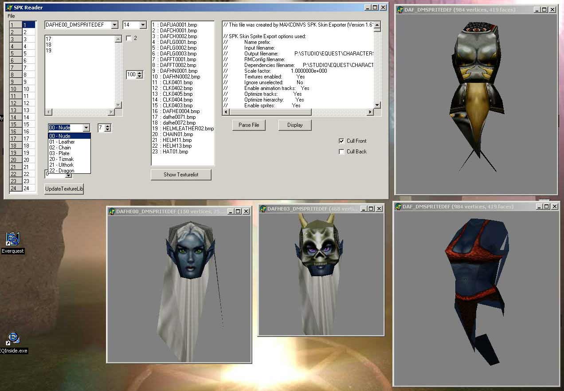This screenshot has width=564, height=391.
Task: Choose 22 - Dragon in the list
Action: [69, 171]
